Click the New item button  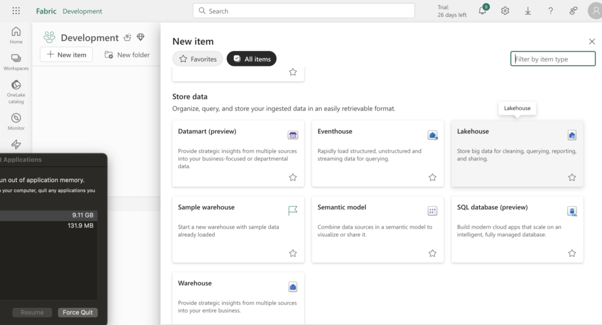coord(66,55)
